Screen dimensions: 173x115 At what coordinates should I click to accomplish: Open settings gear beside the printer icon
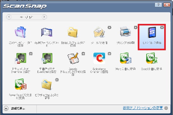pos(136,27)
